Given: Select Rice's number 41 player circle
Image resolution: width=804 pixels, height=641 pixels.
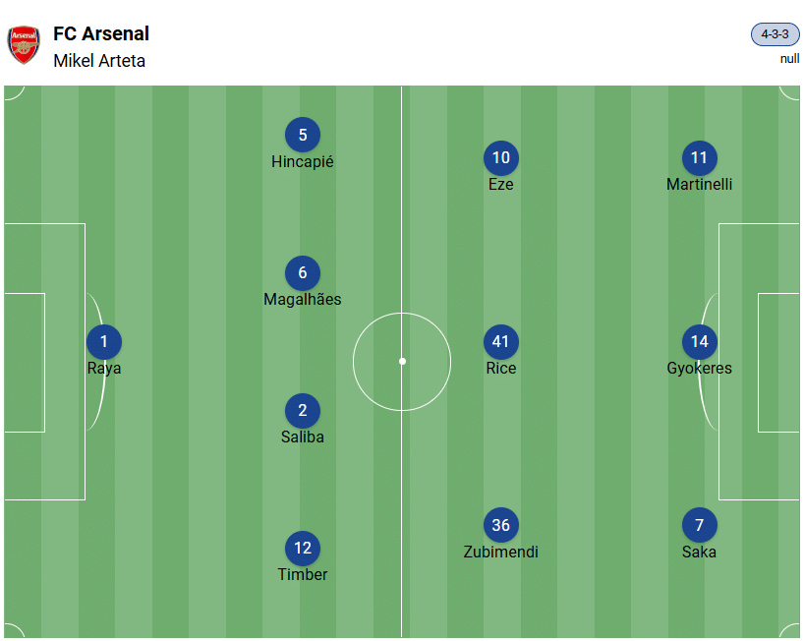Looking at the screenshot, I should coord(501,342).
